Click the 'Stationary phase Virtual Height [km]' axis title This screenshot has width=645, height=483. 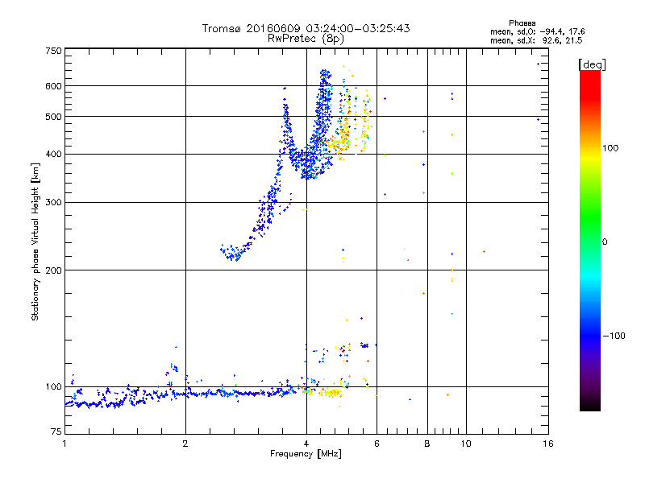click(x=35, y=242)
